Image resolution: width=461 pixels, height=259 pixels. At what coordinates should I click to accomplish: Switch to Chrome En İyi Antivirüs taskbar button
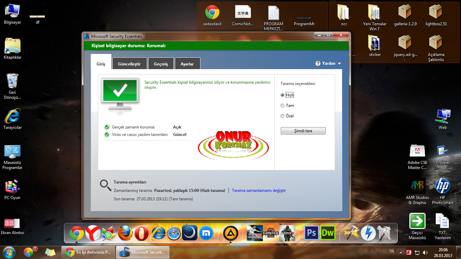88,252
